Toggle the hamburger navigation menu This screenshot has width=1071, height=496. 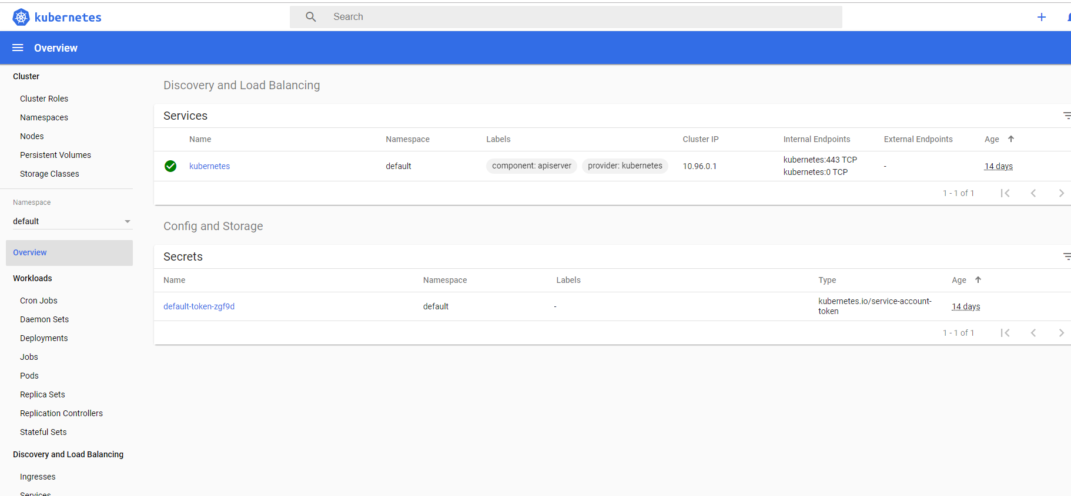18,48
